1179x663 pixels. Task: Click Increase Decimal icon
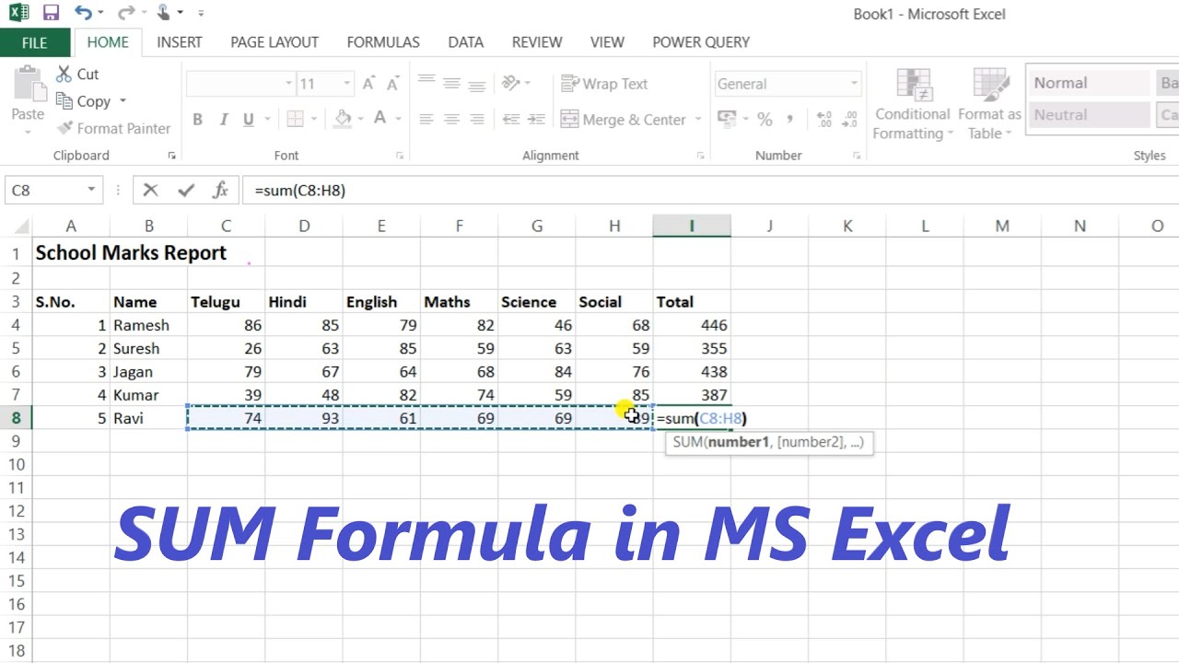tap(824, 120)
